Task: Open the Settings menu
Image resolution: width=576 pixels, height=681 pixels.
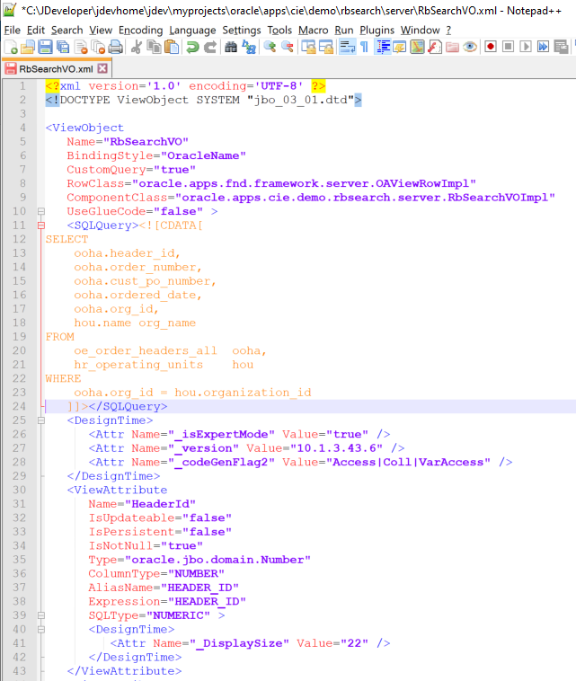Action: coord(242,30)
